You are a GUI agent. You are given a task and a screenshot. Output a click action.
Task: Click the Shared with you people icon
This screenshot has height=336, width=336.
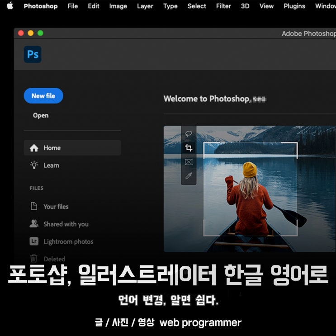[x=34, y=223]
